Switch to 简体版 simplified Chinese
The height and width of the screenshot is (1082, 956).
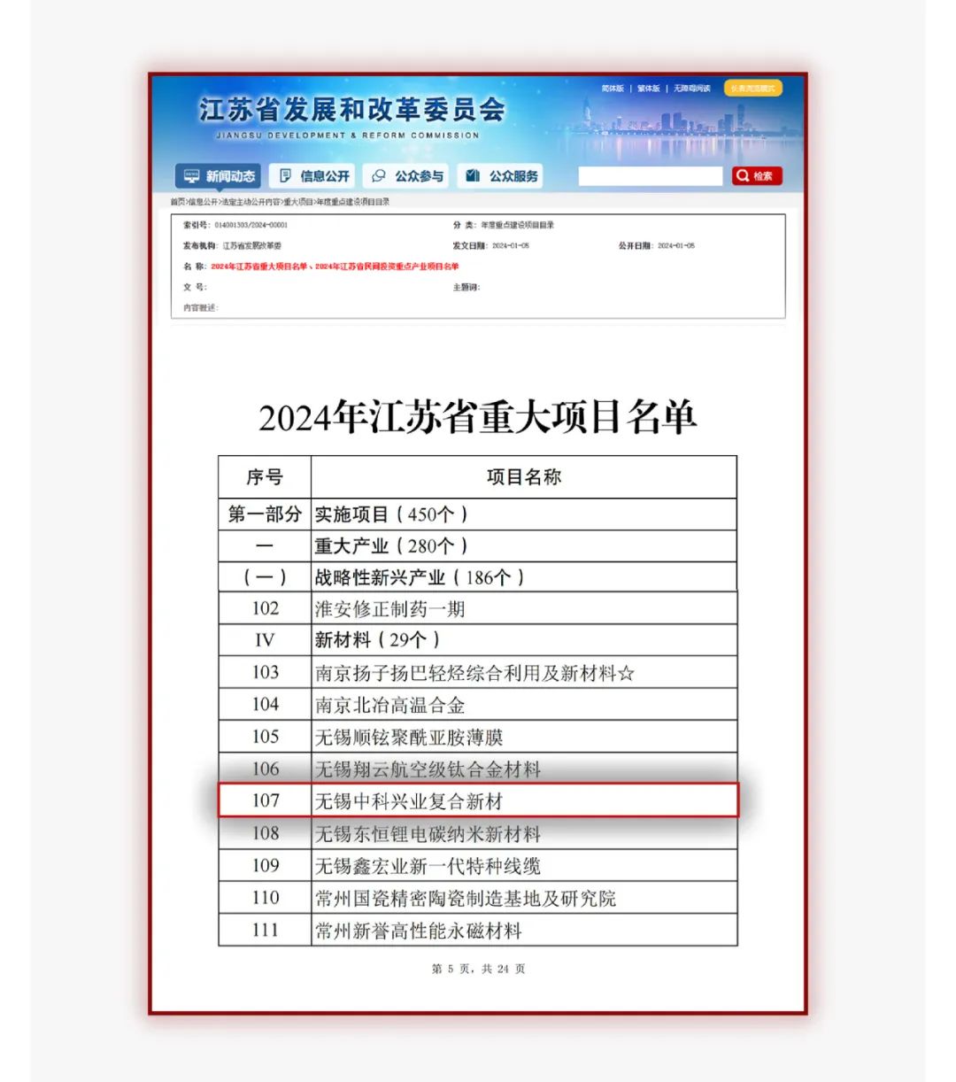click(x=613, y=89)
